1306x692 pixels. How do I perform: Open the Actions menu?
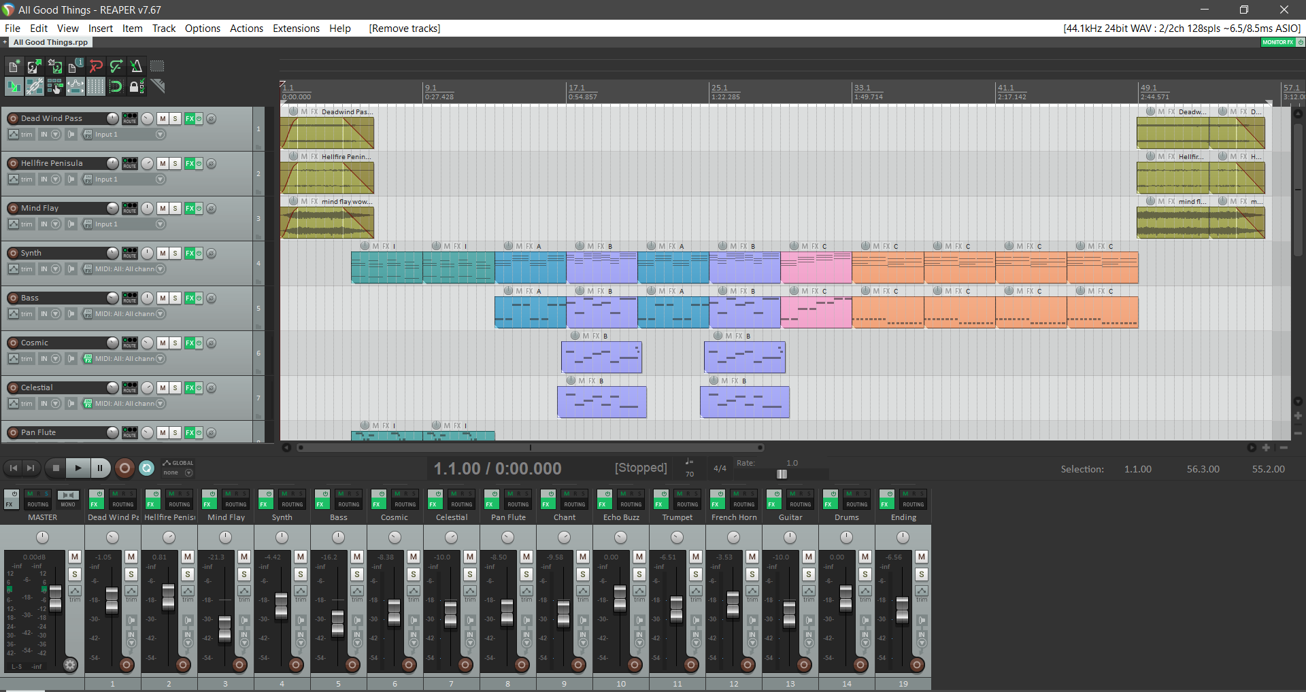(246, 29)
